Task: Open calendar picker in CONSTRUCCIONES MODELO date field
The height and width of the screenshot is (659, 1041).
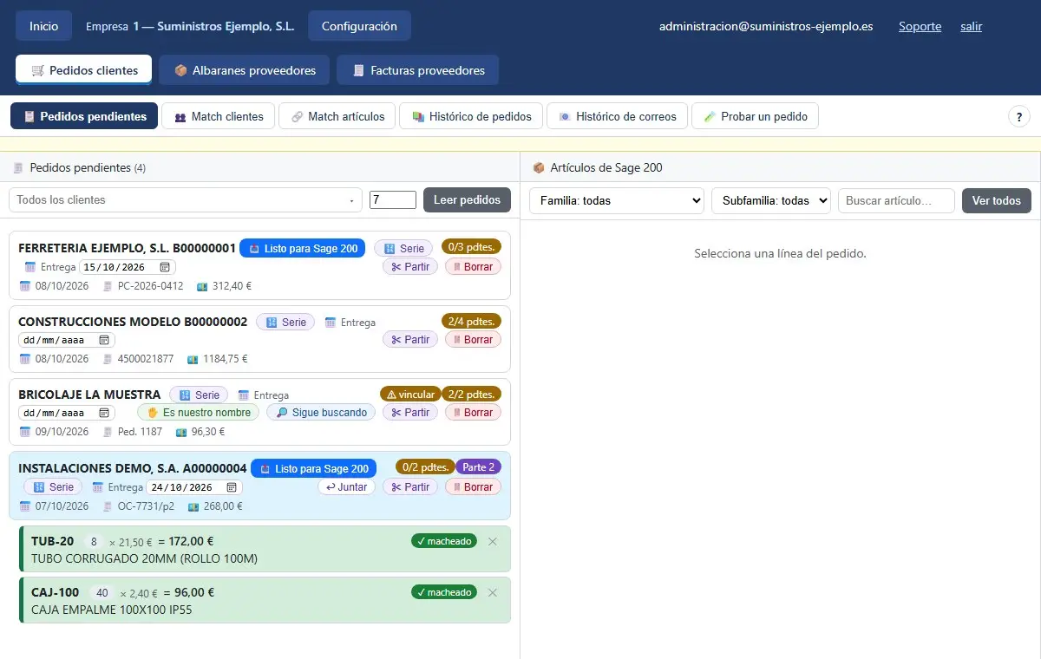Action: coord(104,340)
